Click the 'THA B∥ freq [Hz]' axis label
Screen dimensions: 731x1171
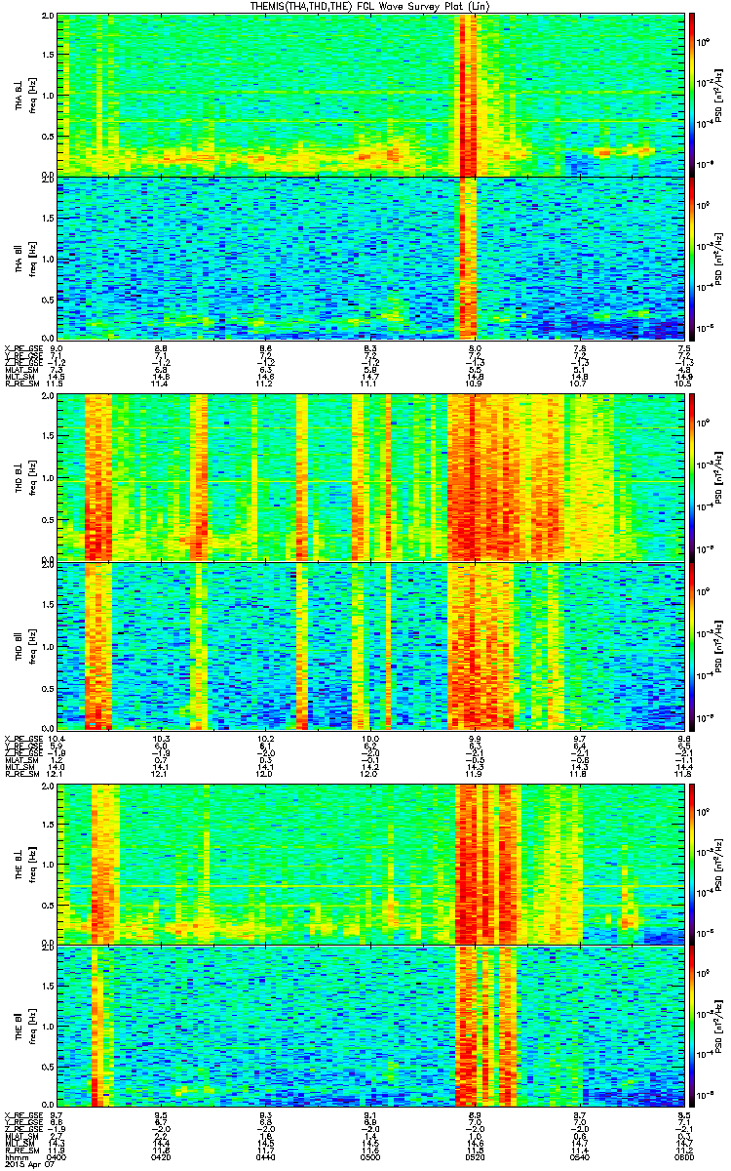(x=24, y=258)
